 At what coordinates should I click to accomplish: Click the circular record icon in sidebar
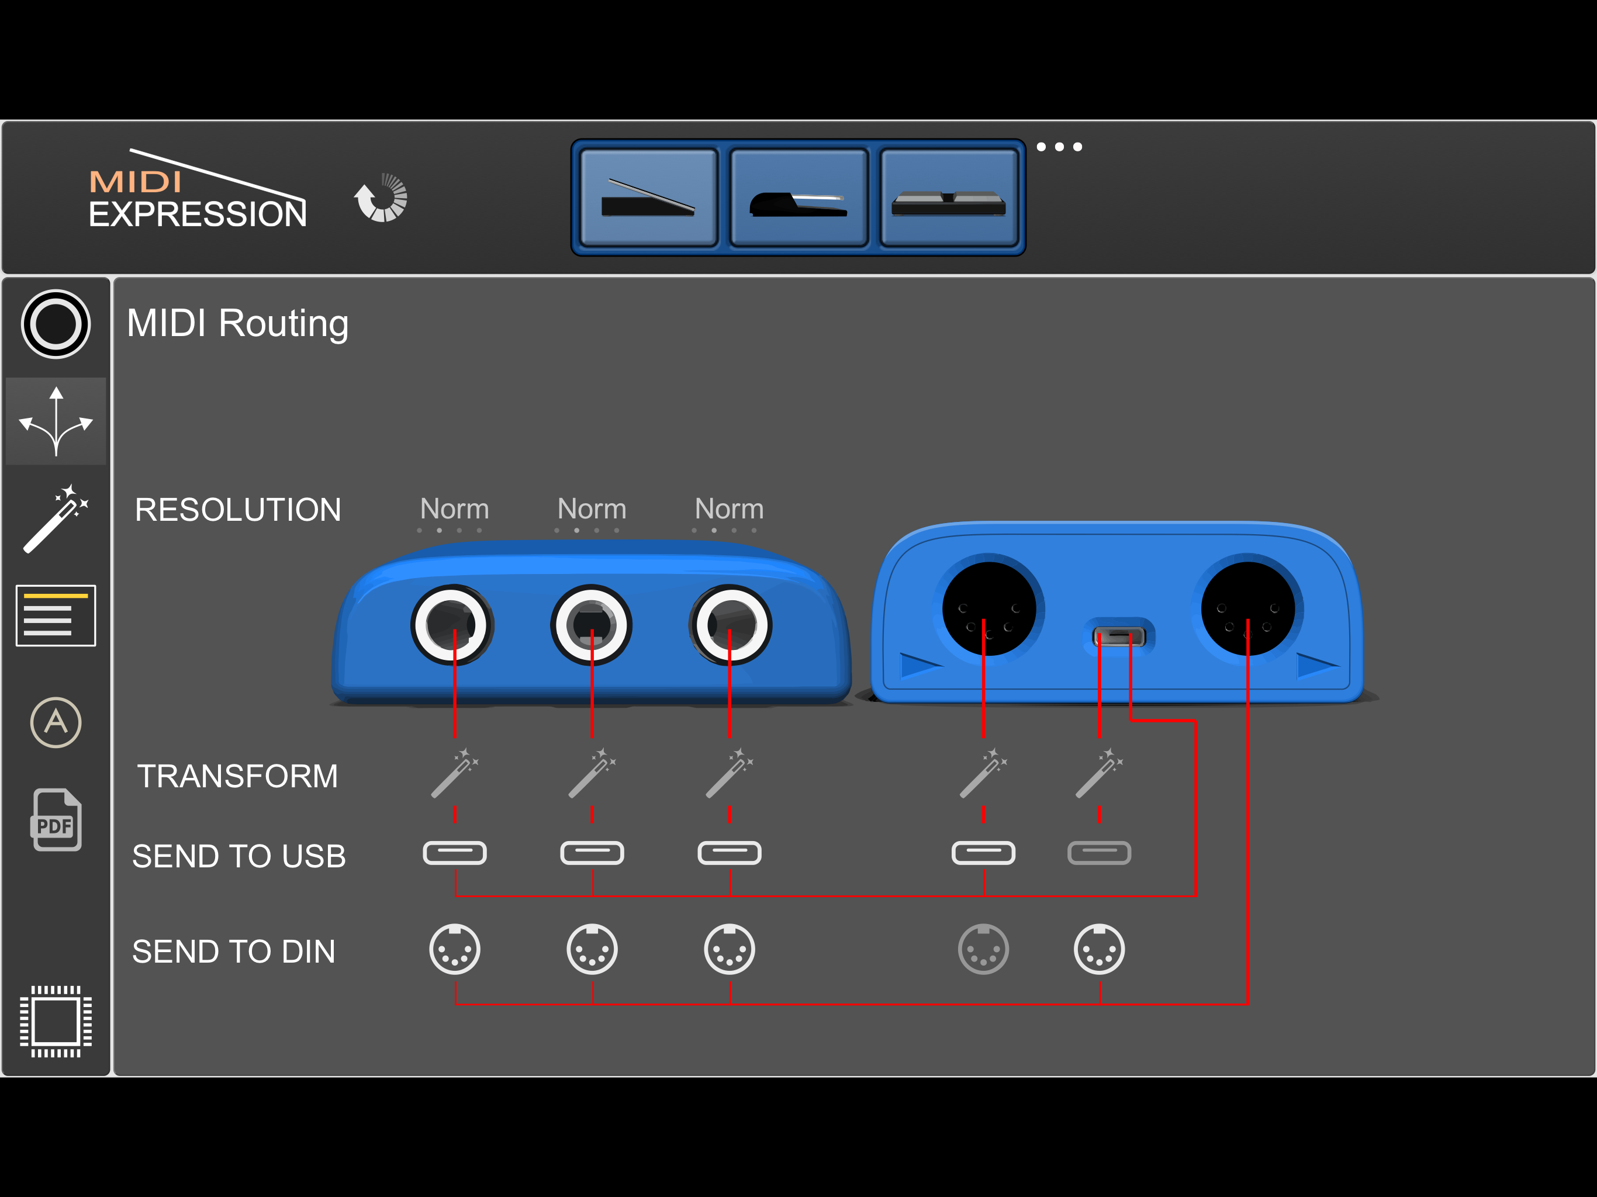point(56,323)
